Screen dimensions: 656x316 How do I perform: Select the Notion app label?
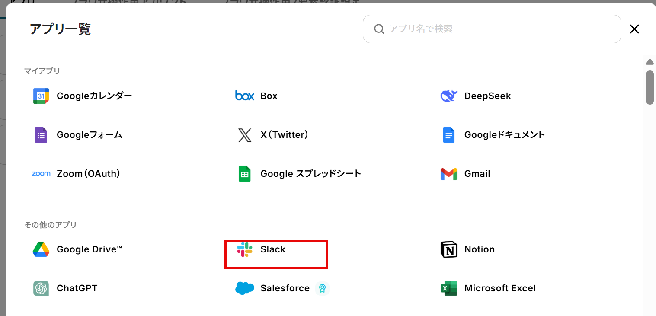pos(480,249)
